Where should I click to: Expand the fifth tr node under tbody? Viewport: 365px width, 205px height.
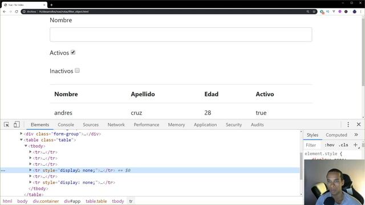coord(30,176)
